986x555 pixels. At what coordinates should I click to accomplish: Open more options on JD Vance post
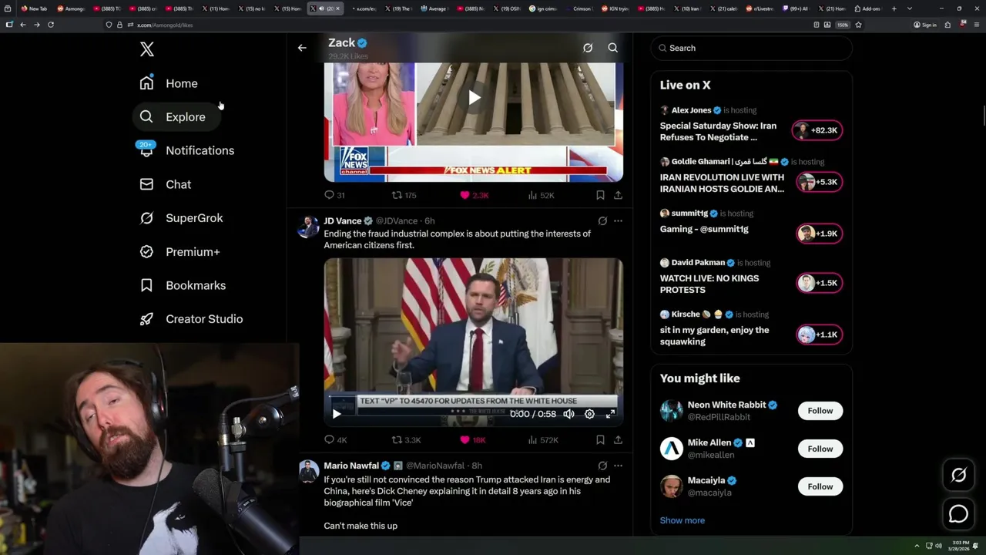pos(618,221)
